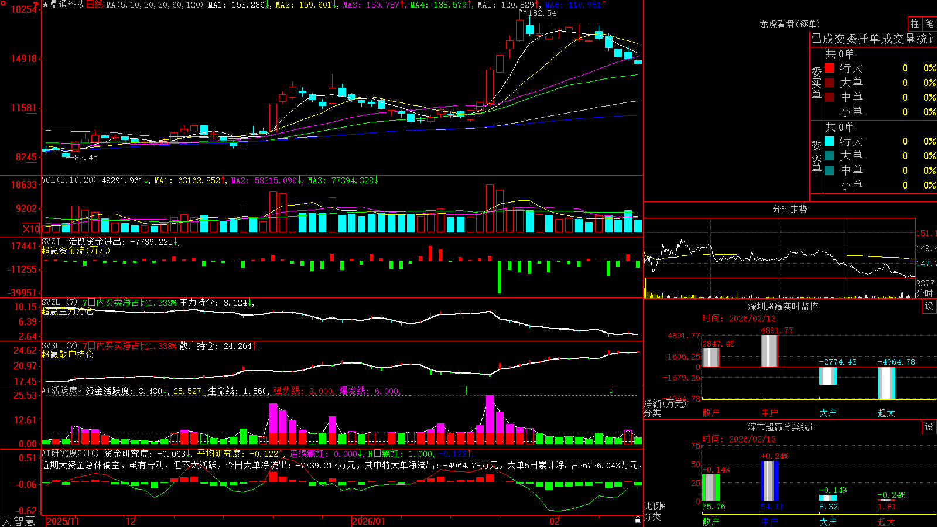Image resolution: width=937 pixels, height=527 pixels.
Task: Switch 龙虎看盘 to 笔 tick mode
Action: tap(930, 23)
